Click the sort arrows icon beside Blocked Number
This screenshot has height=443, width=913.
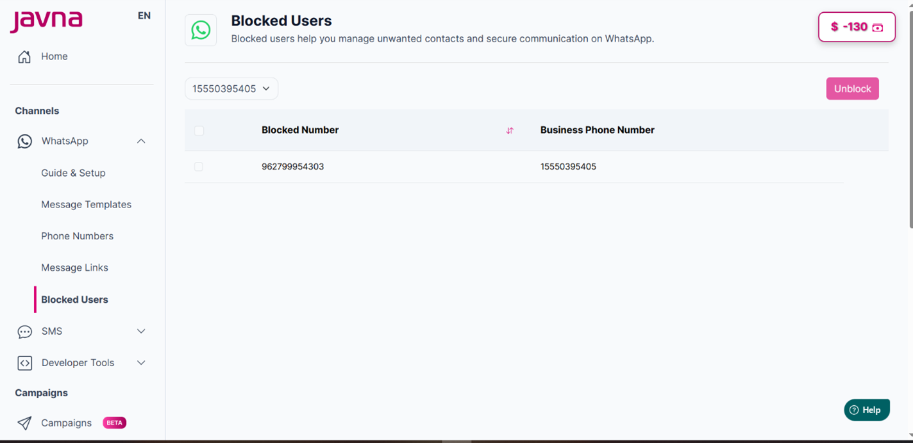coord(510,131)
